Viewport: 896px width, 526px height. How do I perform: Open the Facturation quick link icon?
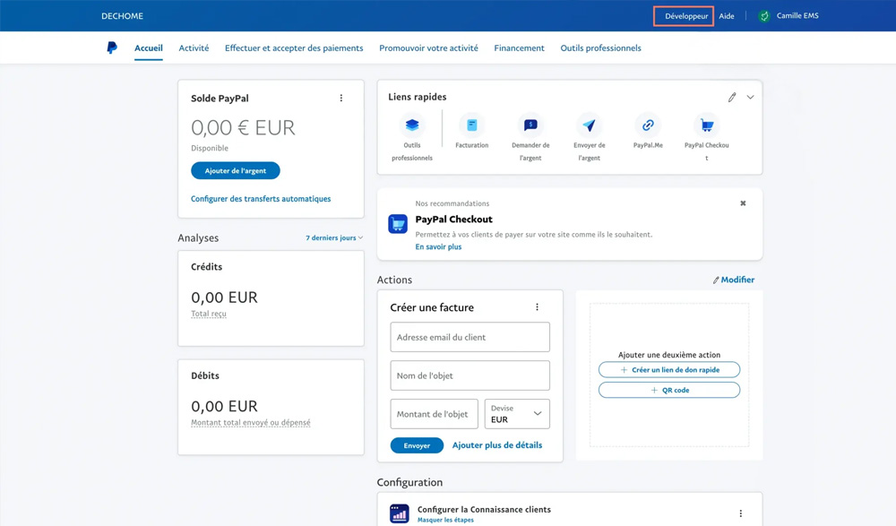click(x=471, y=125)
